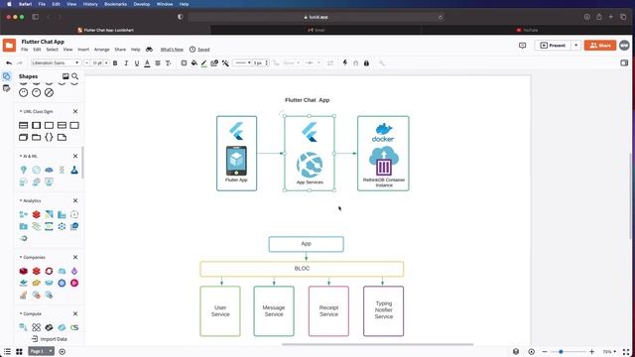Open the What's New link
Image resolution: width=635 pixels, height=357 pixels.
(172, 50)
